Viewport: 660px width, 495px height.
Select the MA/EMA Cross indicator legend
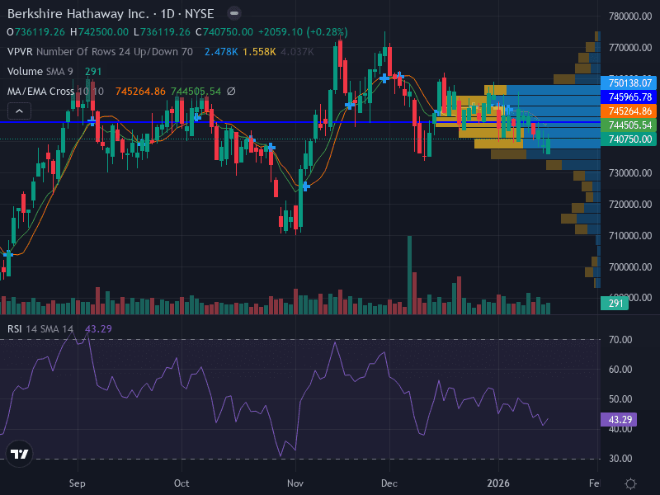click(55, 92)
